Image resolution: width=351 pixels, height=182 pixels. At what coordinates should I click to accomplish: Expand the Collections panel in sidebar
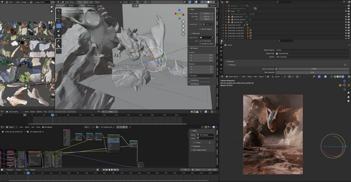(x=194, y=80)
